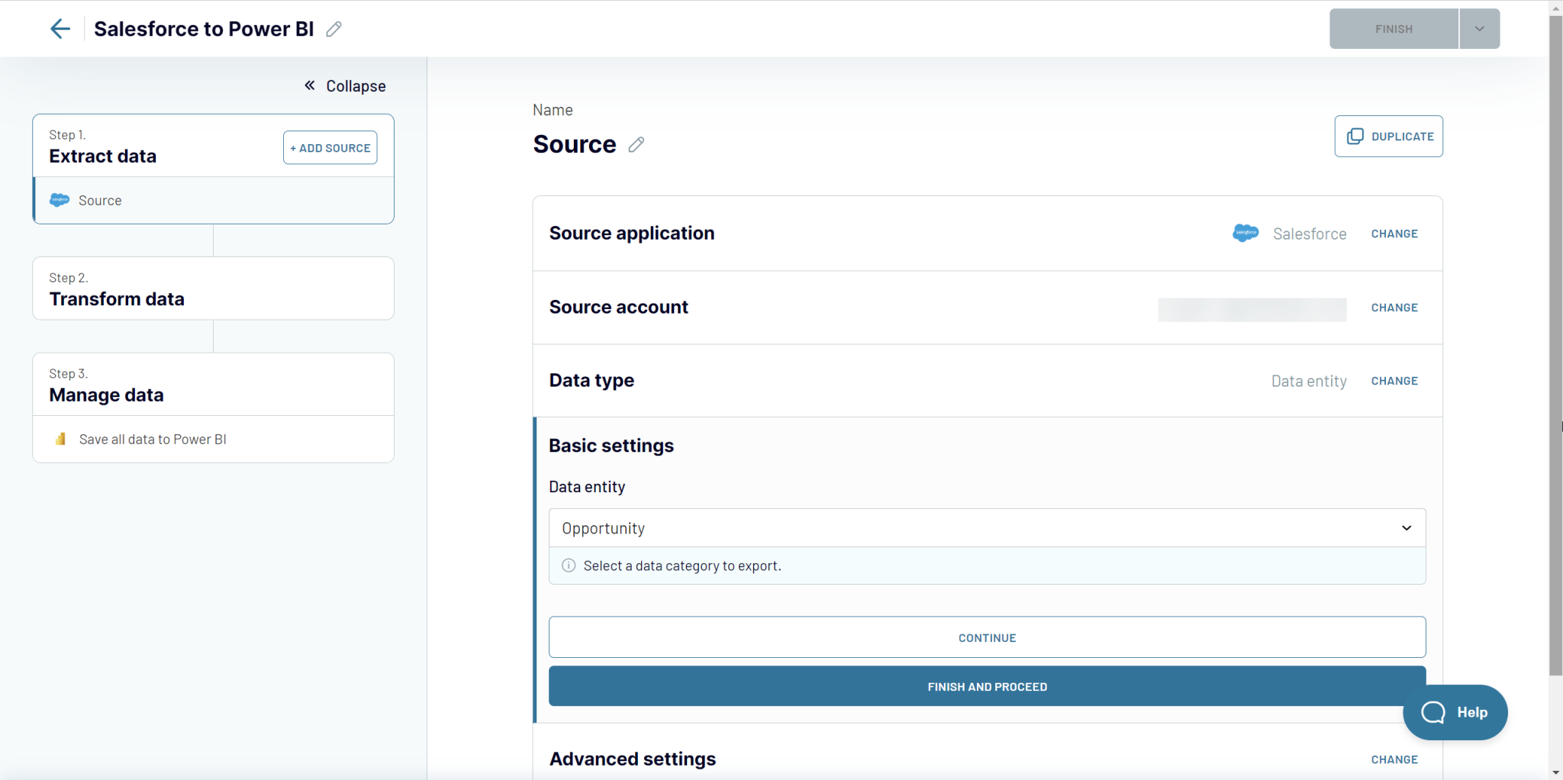Click the copy icon on the Duplicate button

(x=1355, y=136)
